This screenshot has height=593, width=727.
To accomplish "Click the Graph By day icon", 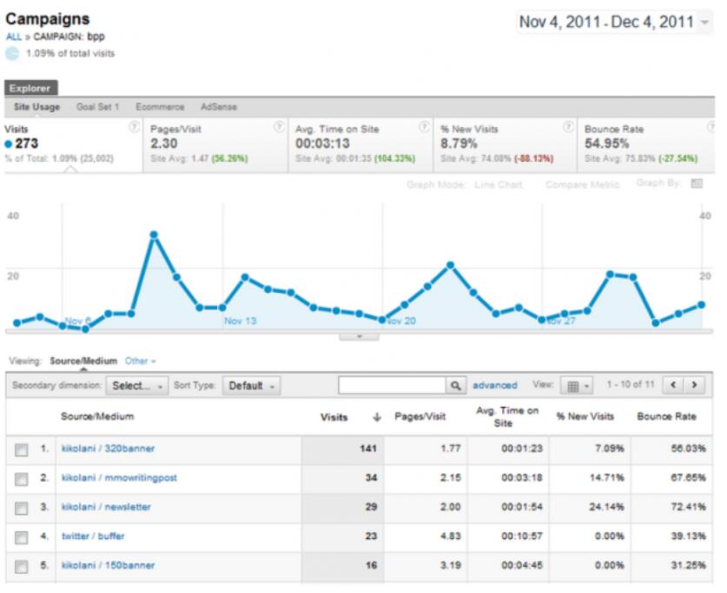I will [x=697, y=183].
